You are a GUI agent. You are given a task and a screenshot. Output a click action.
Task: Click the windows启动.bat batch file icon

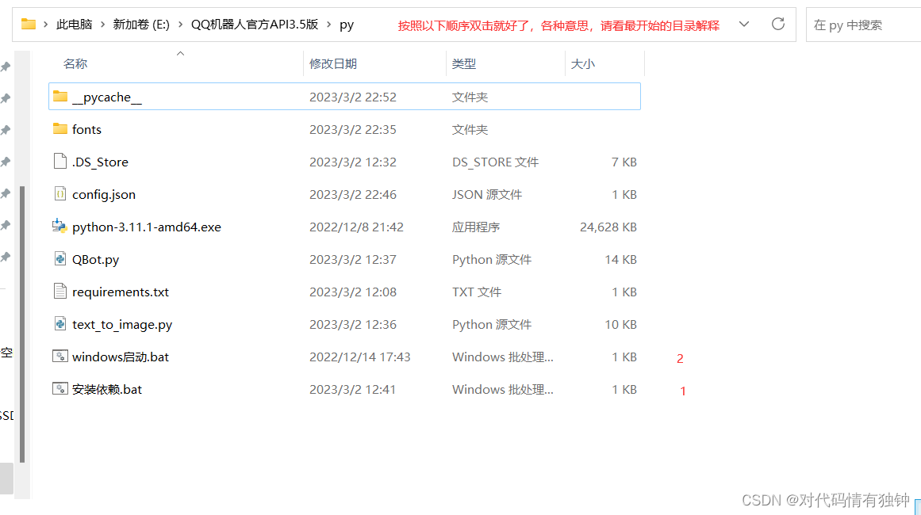(60, 356)
